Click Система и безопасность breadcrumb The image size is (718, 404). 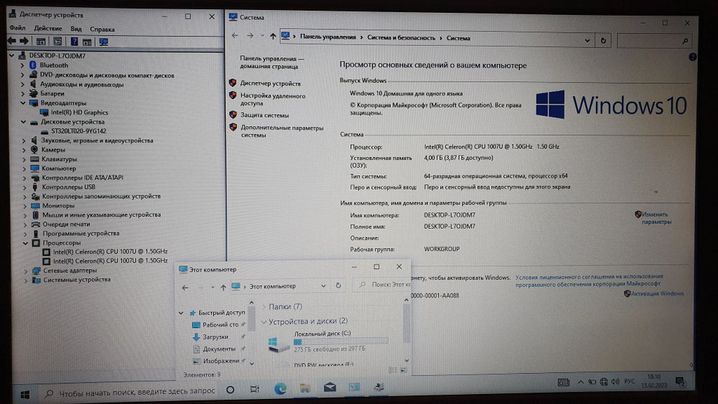[x=401, y=38]
